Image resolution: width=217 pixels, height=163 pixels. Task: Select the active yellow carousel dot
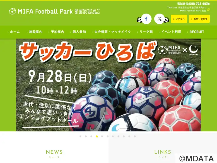click(97, 136)
